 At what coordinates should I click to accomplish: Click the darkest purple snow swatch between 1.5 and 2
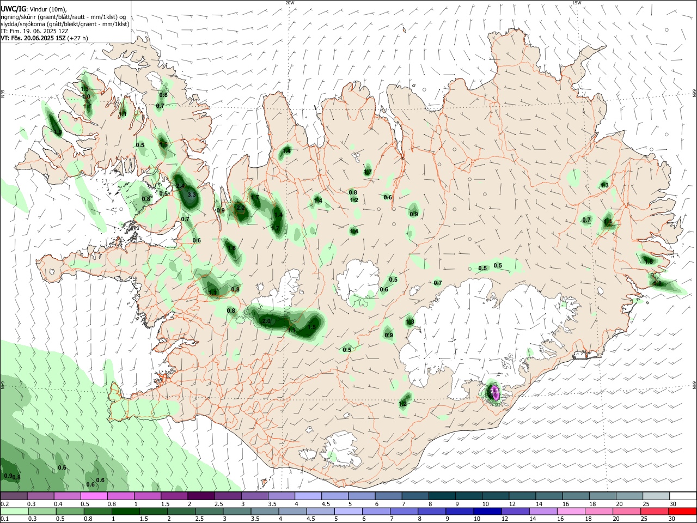click(201, 496)
